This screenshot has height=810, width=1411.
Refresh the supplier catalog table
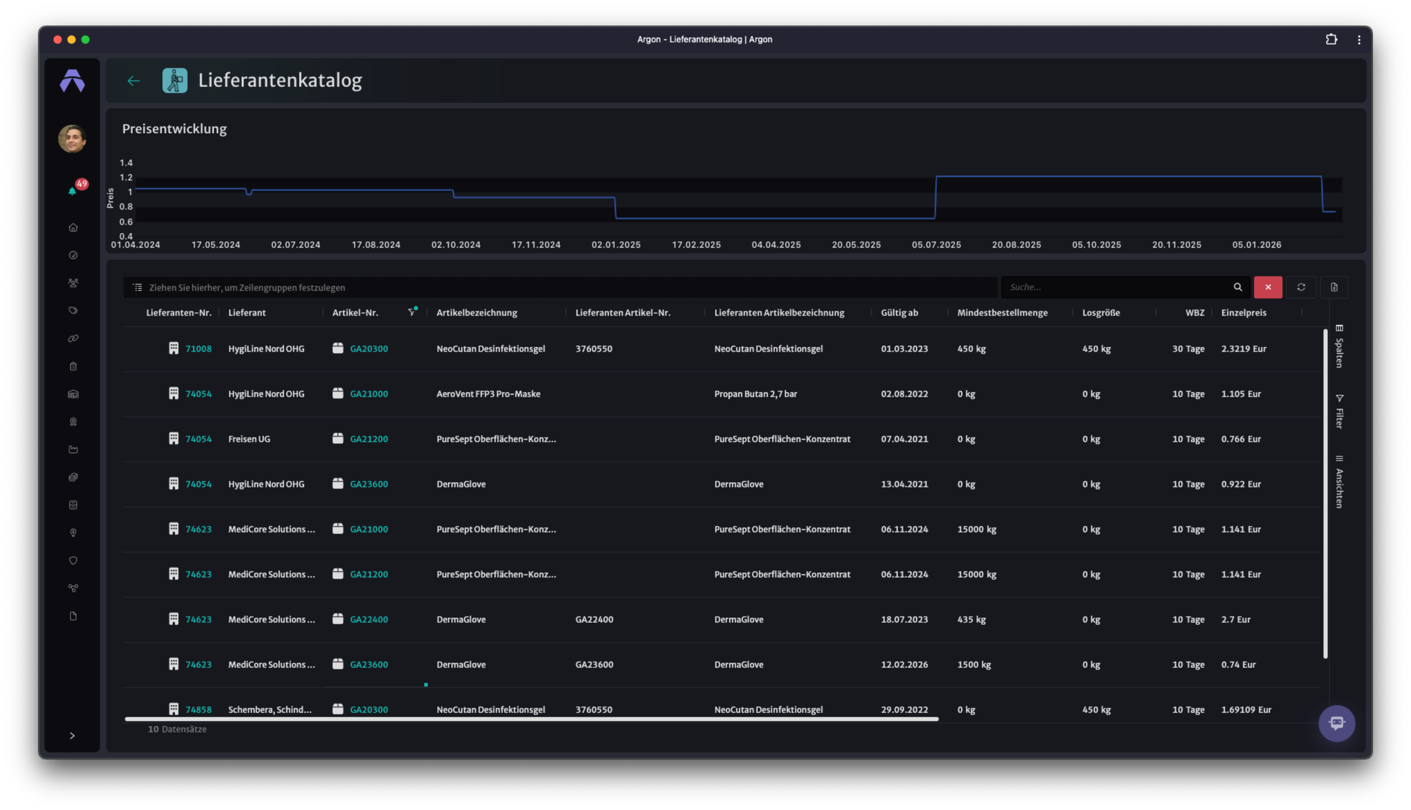(1301, 287)
